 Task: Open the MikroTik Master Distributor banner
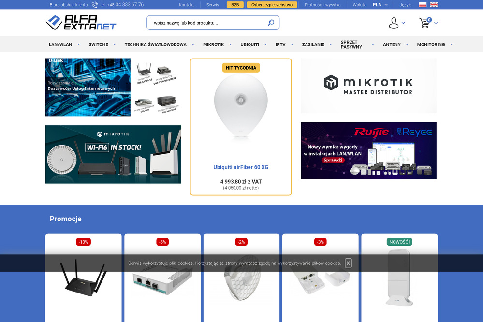coord(369,86)
